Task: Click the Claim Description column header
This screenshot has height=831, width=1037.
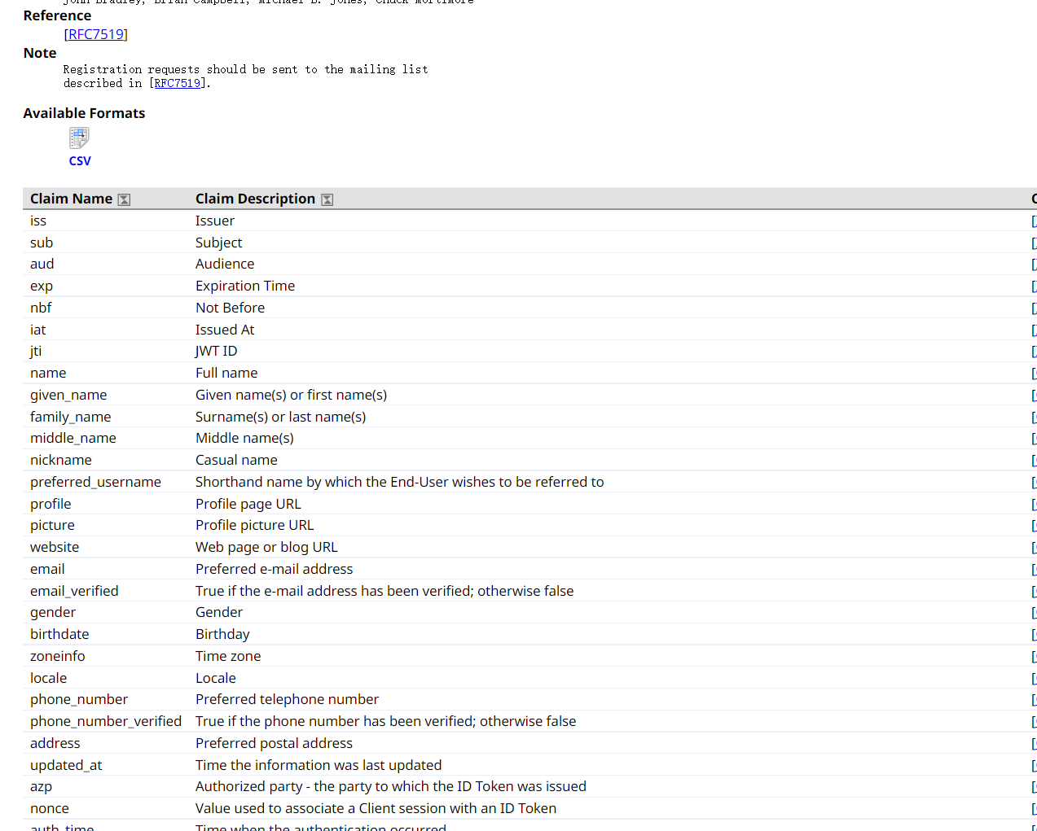Action: [x=255, y=199]
